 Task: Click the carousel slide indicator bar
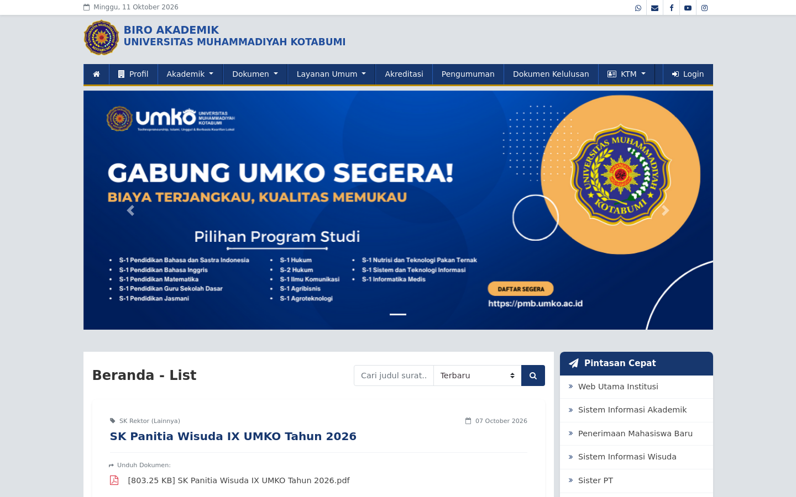coord(398,314)
